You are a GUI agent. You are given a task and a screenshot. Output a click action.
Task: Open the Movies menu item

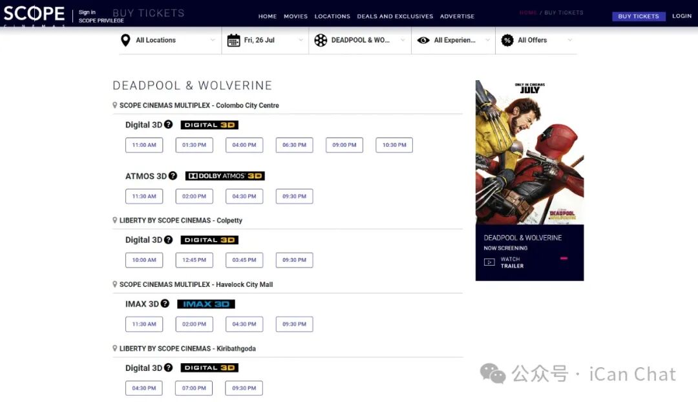pyautogui.click(x=295, y=16)
